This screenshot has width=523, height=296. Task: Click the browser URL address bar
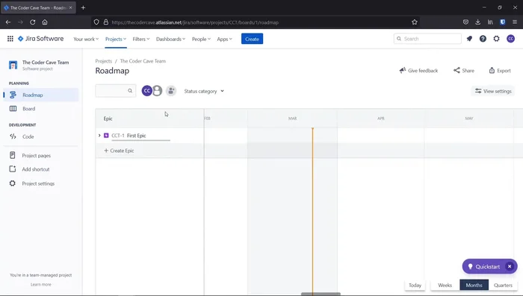click(x=256, y=22)
